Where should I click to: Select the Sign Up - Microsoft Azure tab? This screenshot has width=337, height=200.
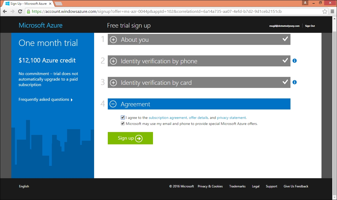(x=28, y=4)
